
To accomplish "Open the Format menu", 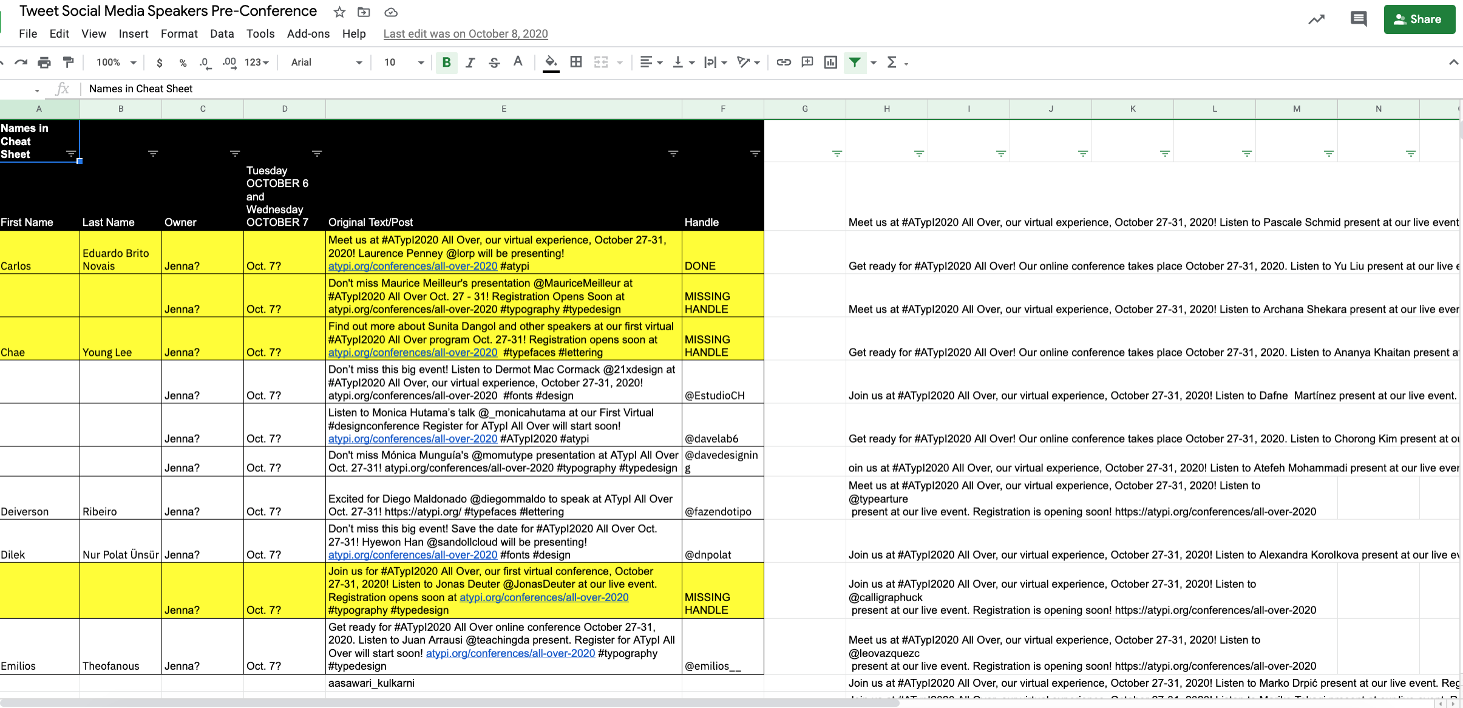I will [x=179, y=34].
